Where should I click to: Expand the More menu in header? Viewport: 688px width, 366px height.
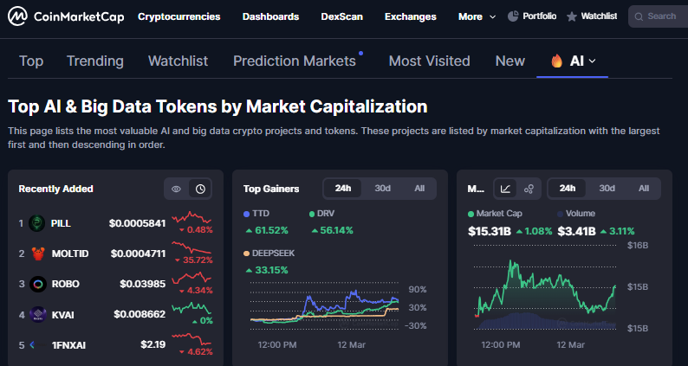pos(477,16)
